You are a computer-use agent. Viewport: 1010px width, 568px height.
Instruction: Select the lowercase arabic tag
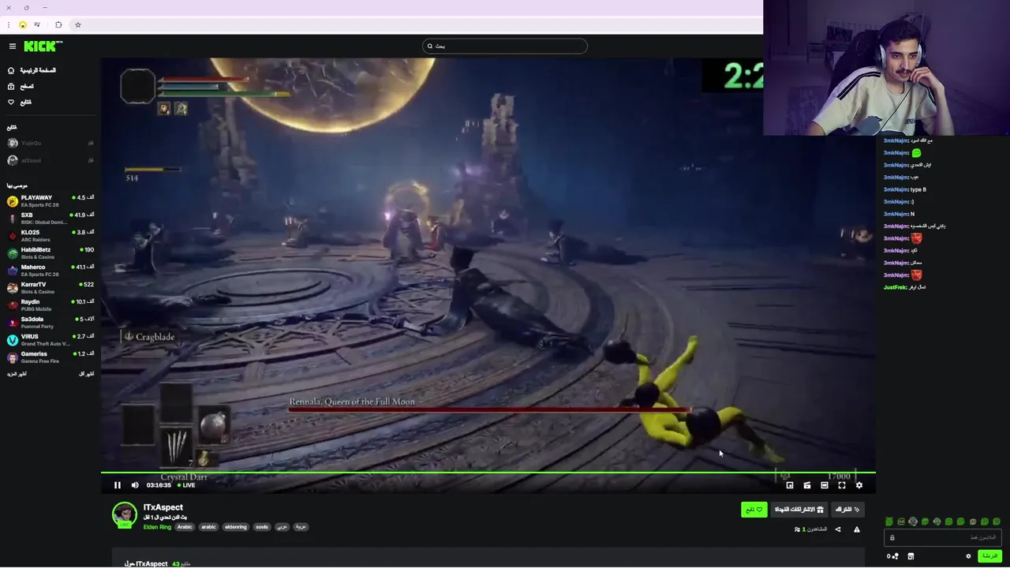tap(208, 527)
